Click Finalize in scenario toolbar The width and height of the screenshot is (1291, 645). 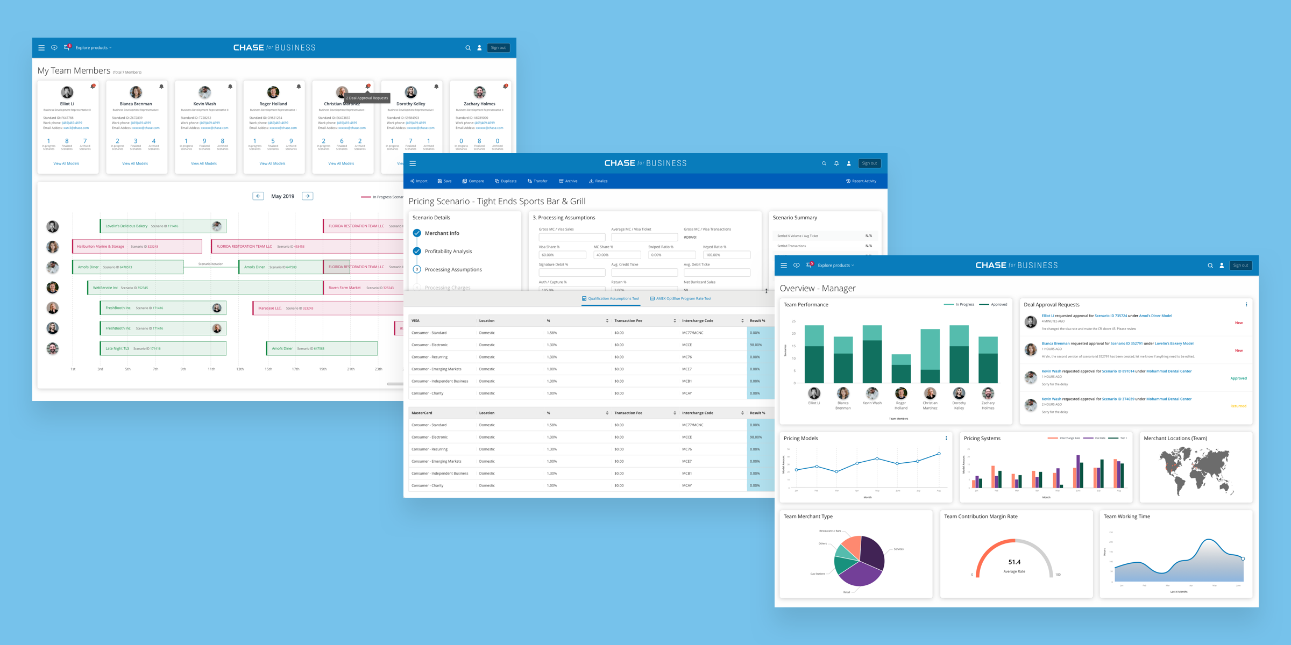coord(598,181)
